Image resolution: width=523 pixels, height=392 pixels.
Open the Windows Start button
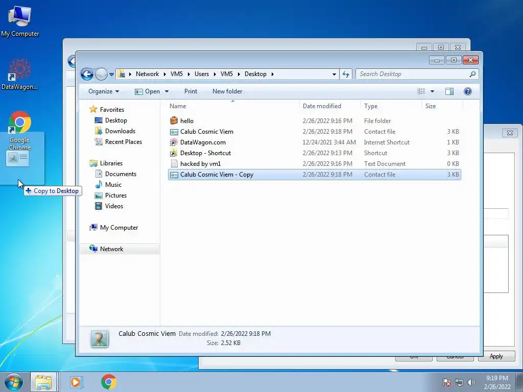tap(13, 382)
